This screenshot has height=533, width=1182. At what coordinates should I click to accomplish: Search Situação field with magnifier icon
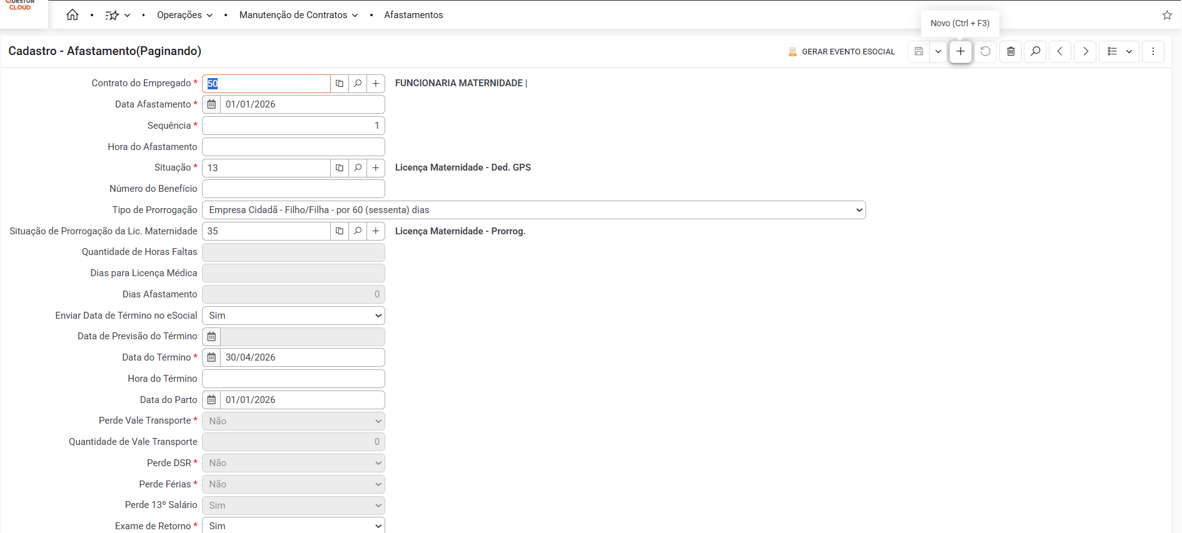358,167
